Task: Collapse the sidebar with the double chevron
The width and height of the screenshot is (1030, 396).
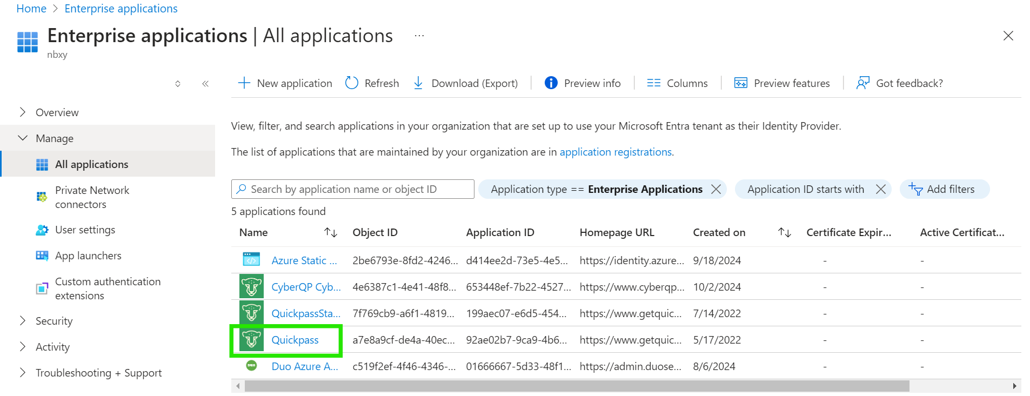Action: click(205, 84)
